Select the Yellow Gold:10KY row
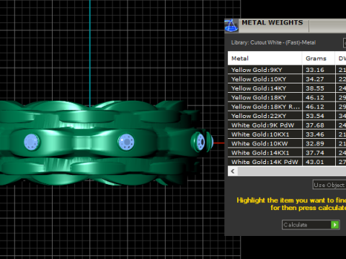This screenshot has height=259, width=346. [287, 79]
